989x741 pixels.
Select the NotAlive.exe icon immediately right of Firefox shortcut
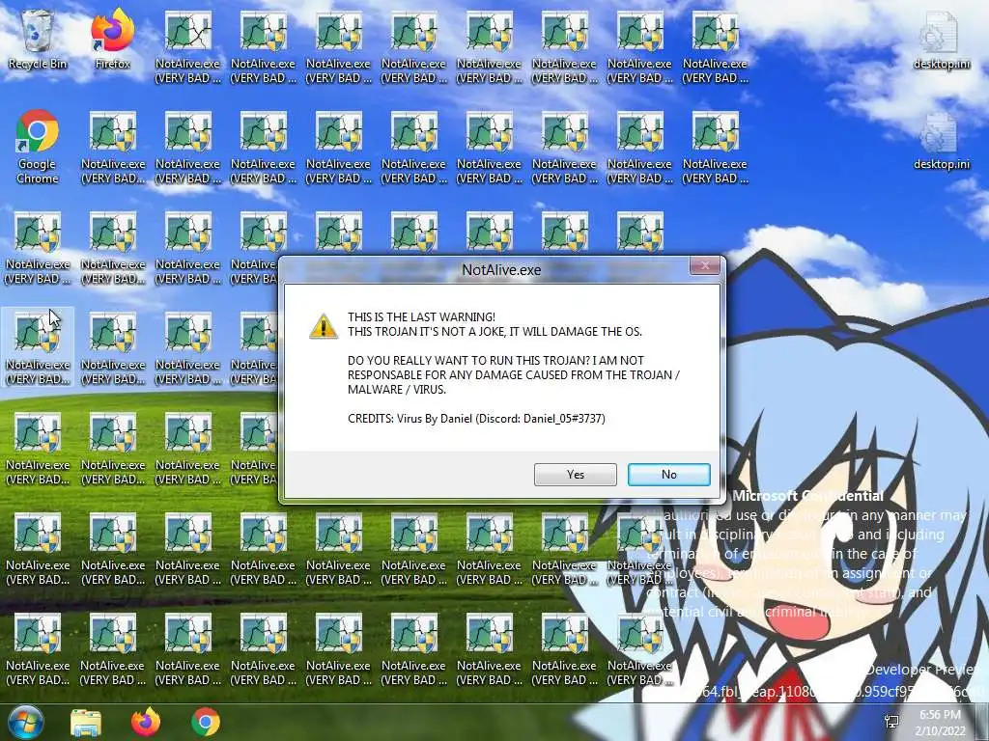click(x=188, y=47)
